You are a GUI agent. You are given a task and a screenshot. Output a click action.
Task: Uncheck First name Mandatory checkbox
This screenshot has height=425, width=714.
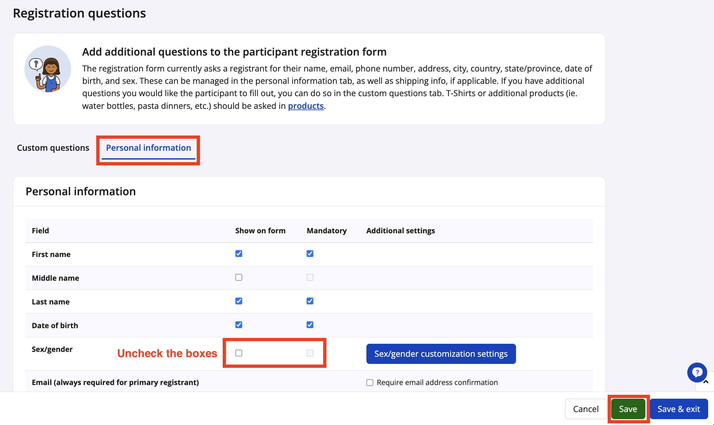310,254
